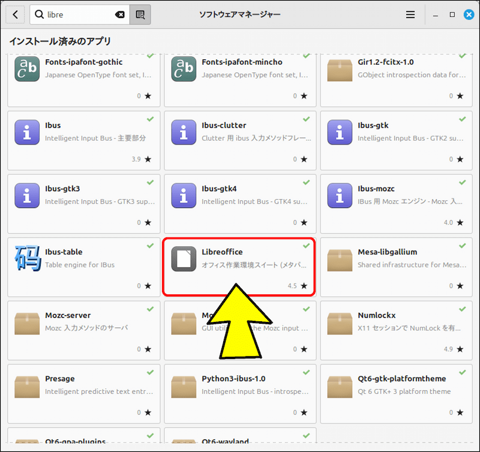
Task: Open the Libreoffice application icon
Action: [185, 259]
